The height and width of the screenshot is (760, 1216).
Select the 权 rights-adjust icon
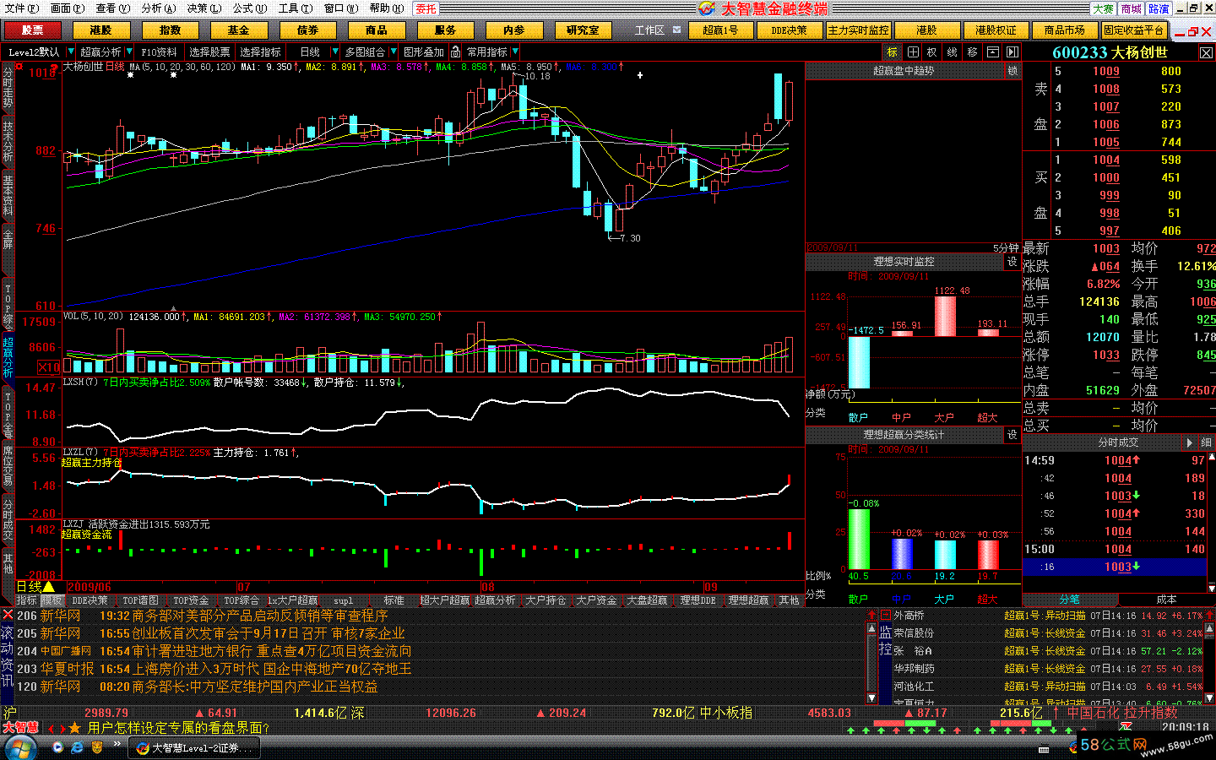pos(932,52)
